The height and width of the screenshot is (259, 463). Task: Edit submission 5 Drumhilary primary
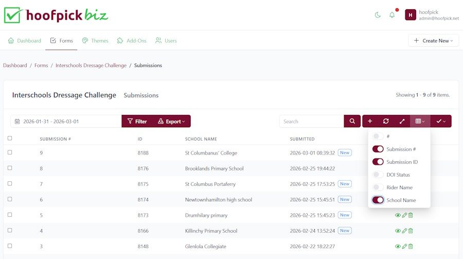[x=404, y=215]
